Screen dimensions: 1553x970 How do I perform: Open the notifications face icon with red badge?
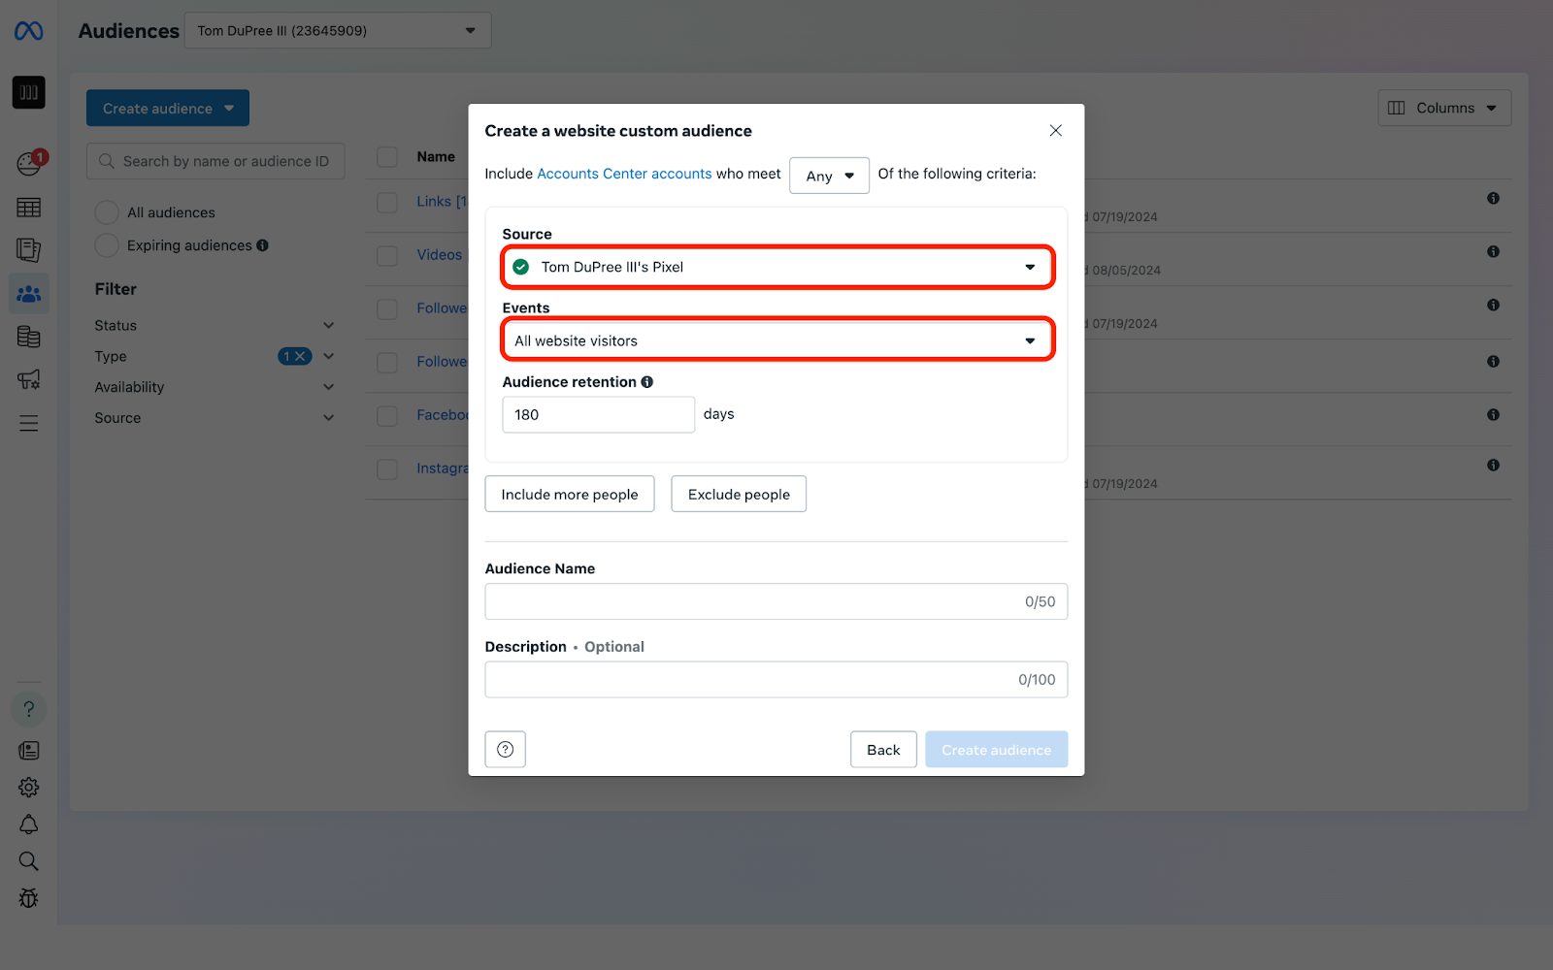(x=29, y=163)
